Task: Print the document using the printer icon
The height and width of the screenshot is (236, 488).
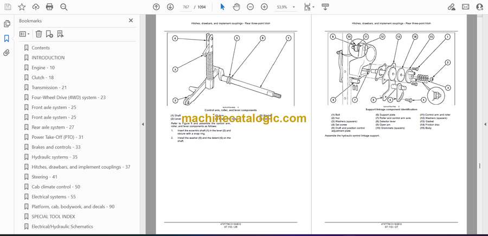Action: [x=49, y=7]
